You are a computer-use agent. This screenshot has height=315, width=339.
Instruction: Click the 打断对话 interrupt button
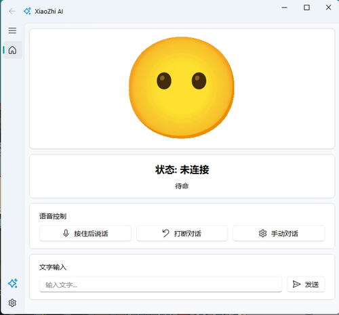[182, 233]
